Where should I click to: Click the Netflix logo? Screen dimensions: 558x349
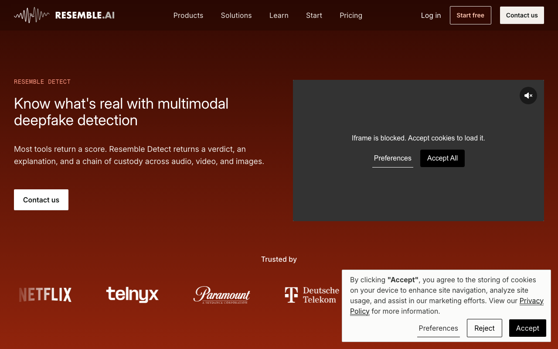pos(45,295)
